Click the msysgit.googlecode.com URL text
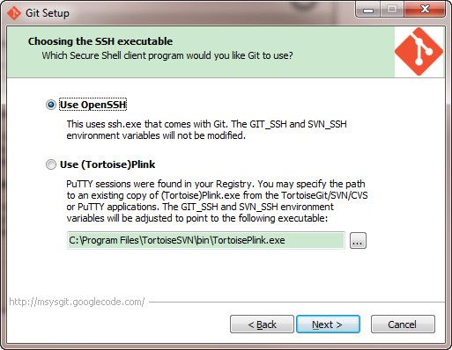Image resolution: width=452 pixels, height=350 pixels. 77,302
